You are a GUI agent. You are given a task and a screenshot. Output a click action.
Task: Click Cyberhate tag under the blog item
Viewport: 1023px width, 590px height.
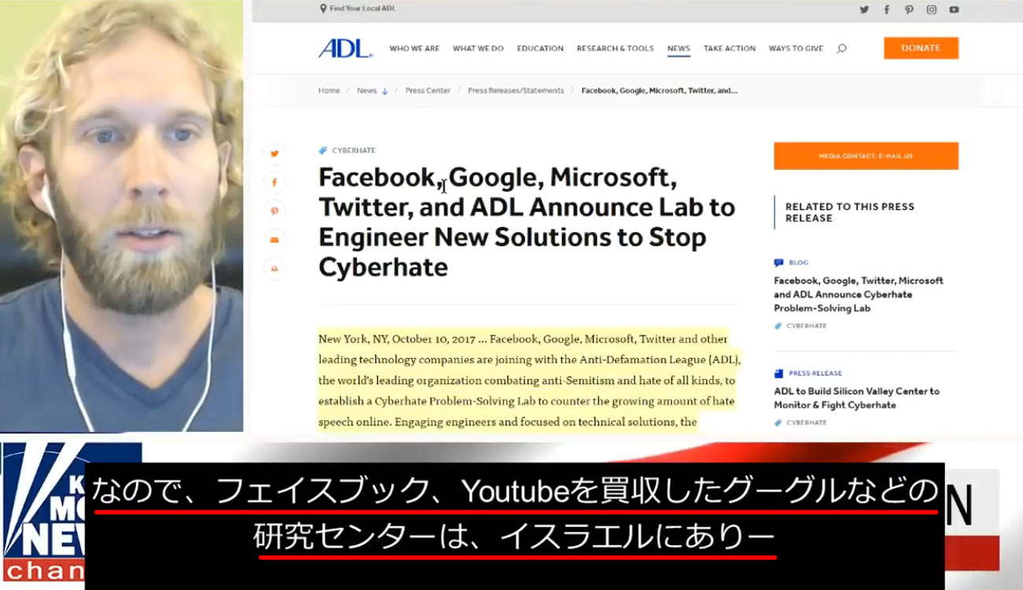tap(807, 326)
